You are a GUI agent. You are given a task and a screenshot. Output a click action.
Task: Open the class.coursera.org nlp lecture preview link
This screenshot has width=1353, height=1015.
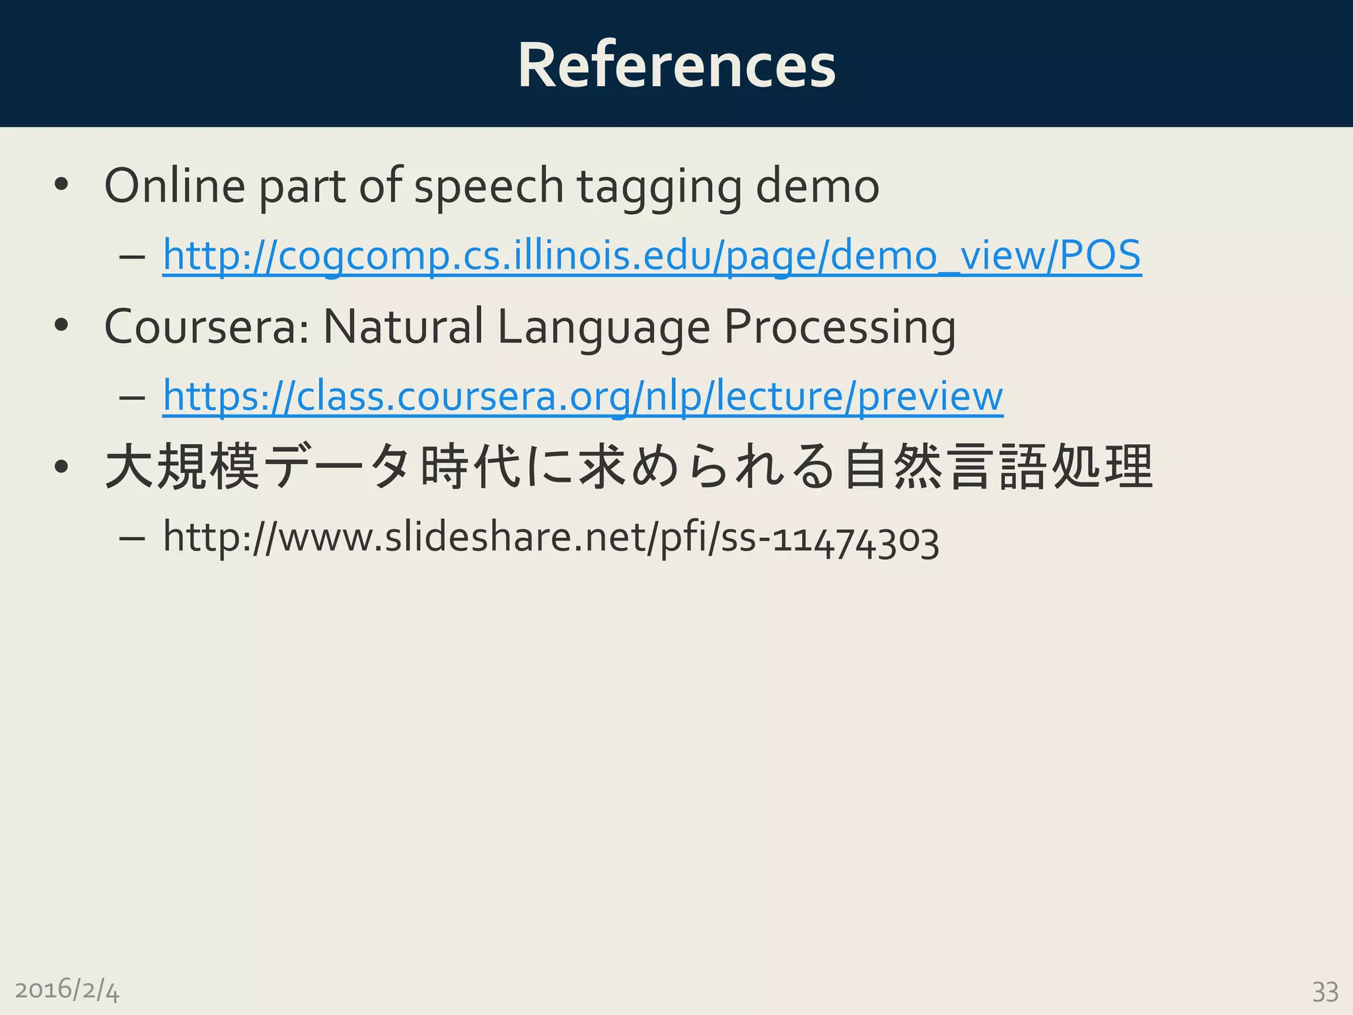(x=583, y=396)
